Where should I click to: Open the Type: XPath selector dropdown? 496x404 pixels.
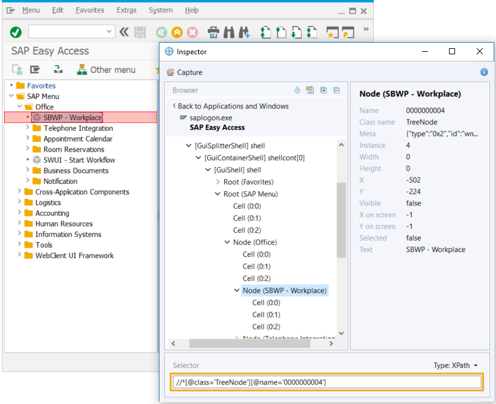[x=456, y=365]
